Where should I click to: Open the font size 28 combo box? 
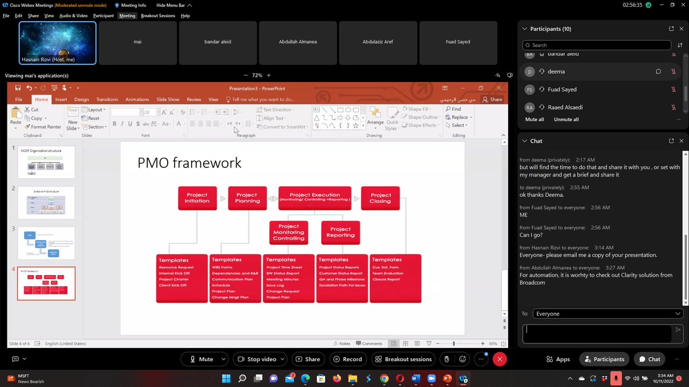pos(150,112)
